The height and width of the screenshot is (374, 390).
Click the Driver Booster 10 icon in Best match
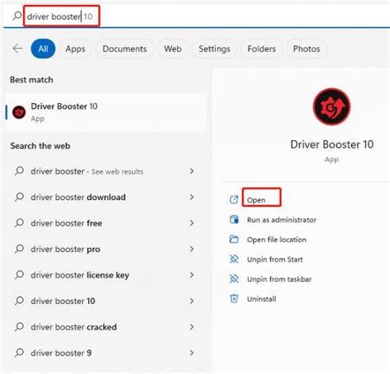[19, 112]
